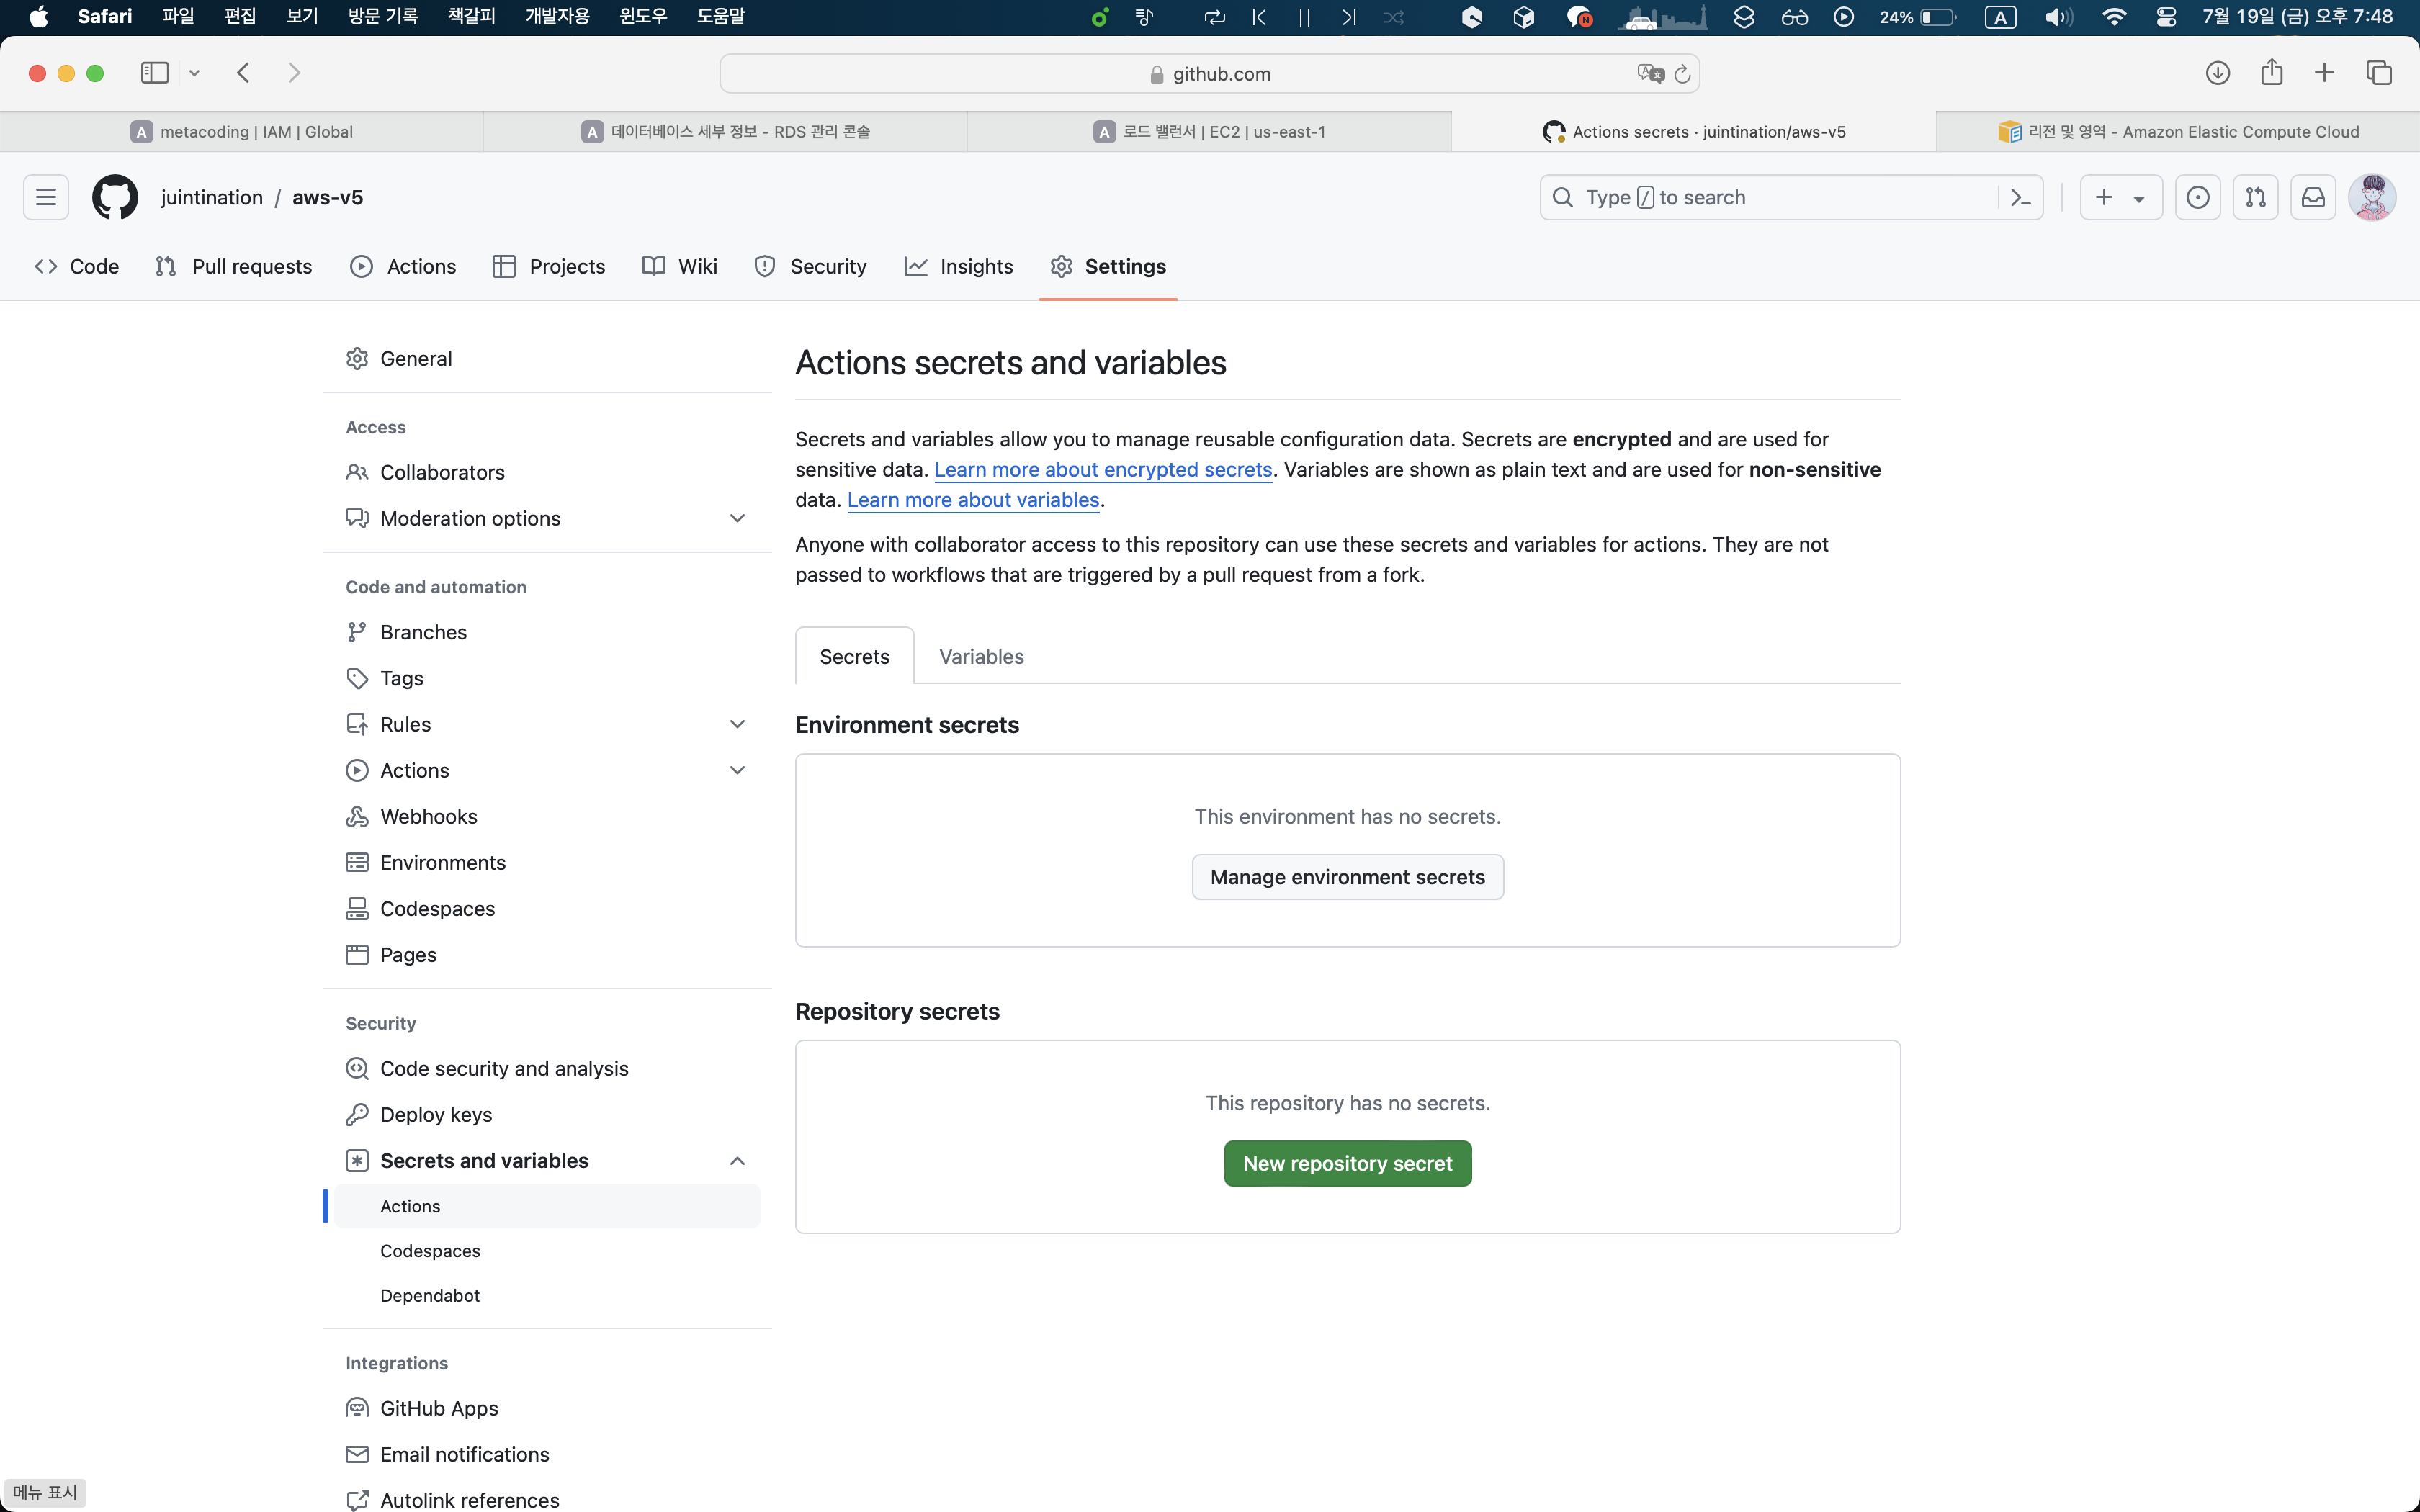Open the issues icon in header

pos(2197,197)
